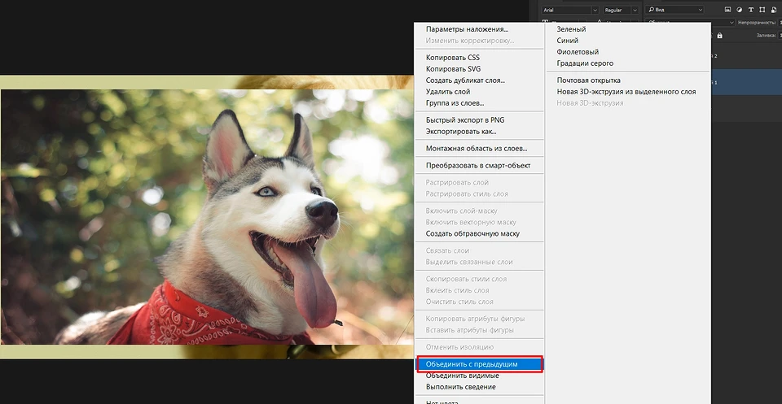
Task: Select 'Создать дубликат слоя...' option
Action: [465, 80]
